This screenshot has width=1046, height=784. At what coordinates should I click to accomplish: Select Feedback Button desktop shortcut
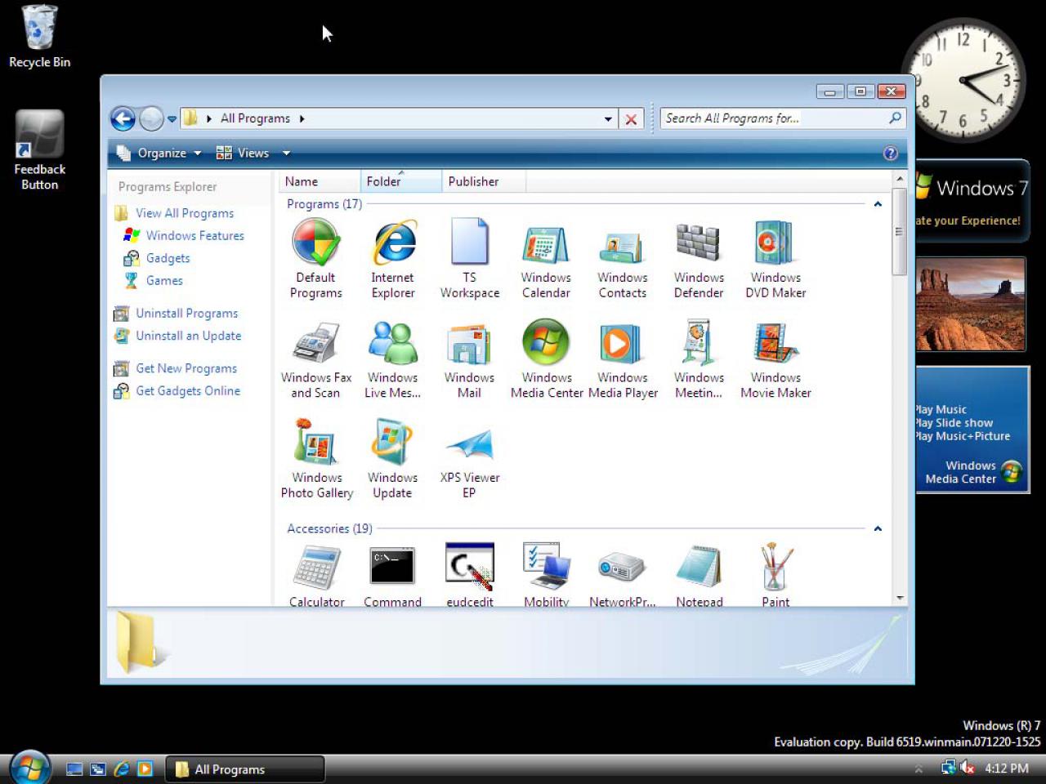point(39,151)
